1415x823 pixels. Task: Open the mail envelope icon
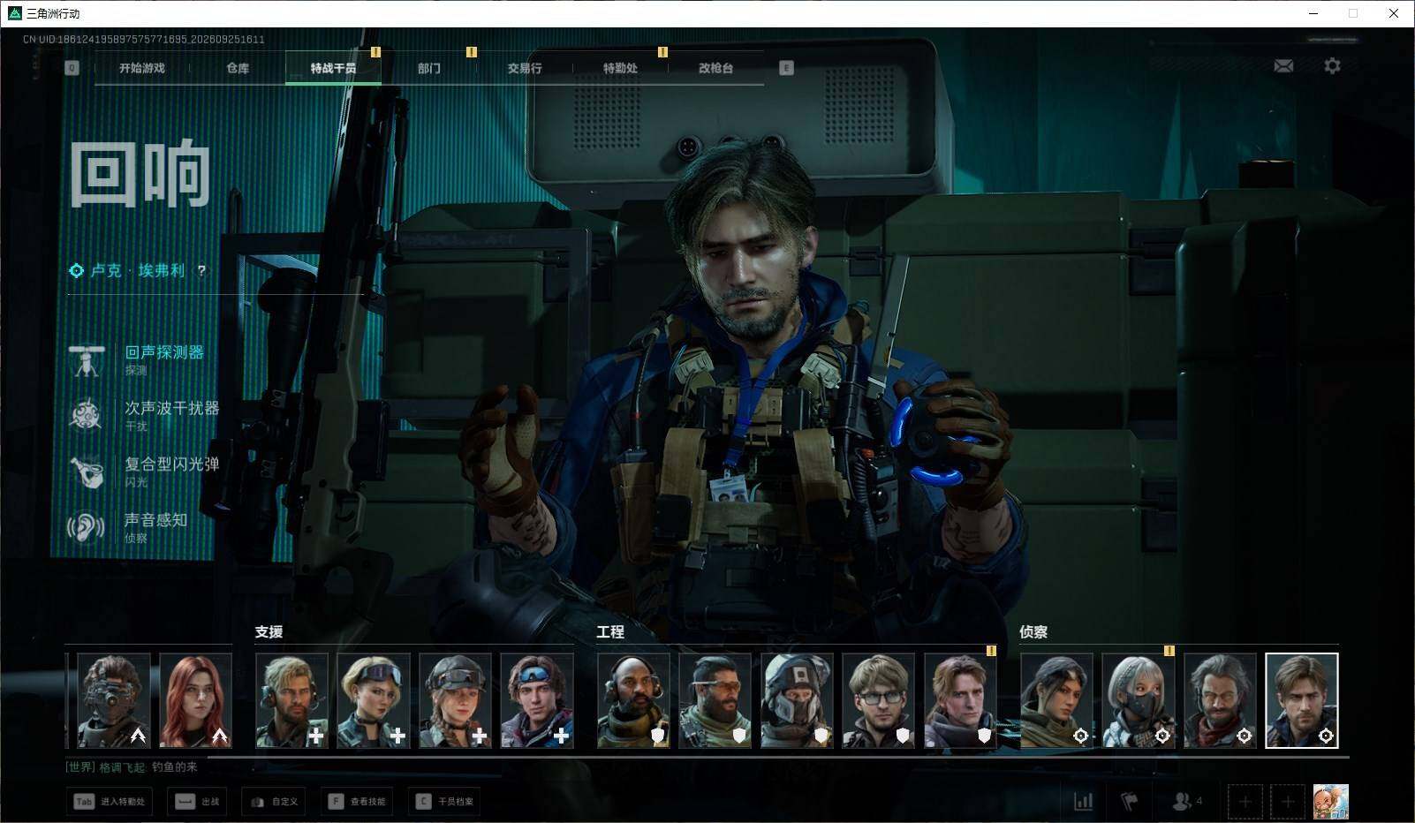1283,66
